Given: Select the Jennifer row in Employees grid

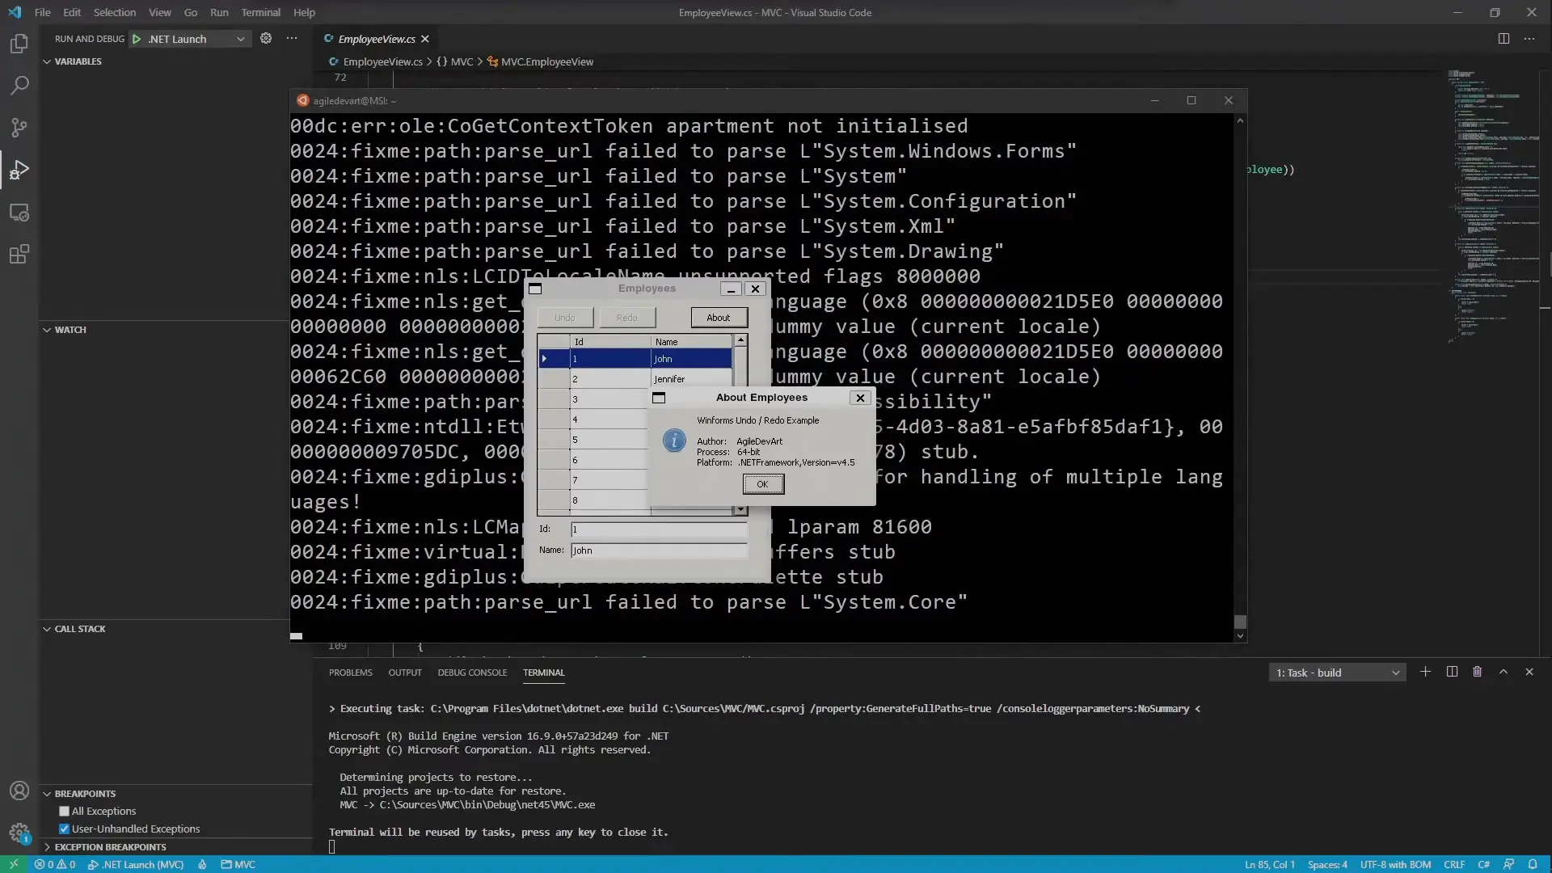Looking at the screenshot, I should [x=635, y=379].
